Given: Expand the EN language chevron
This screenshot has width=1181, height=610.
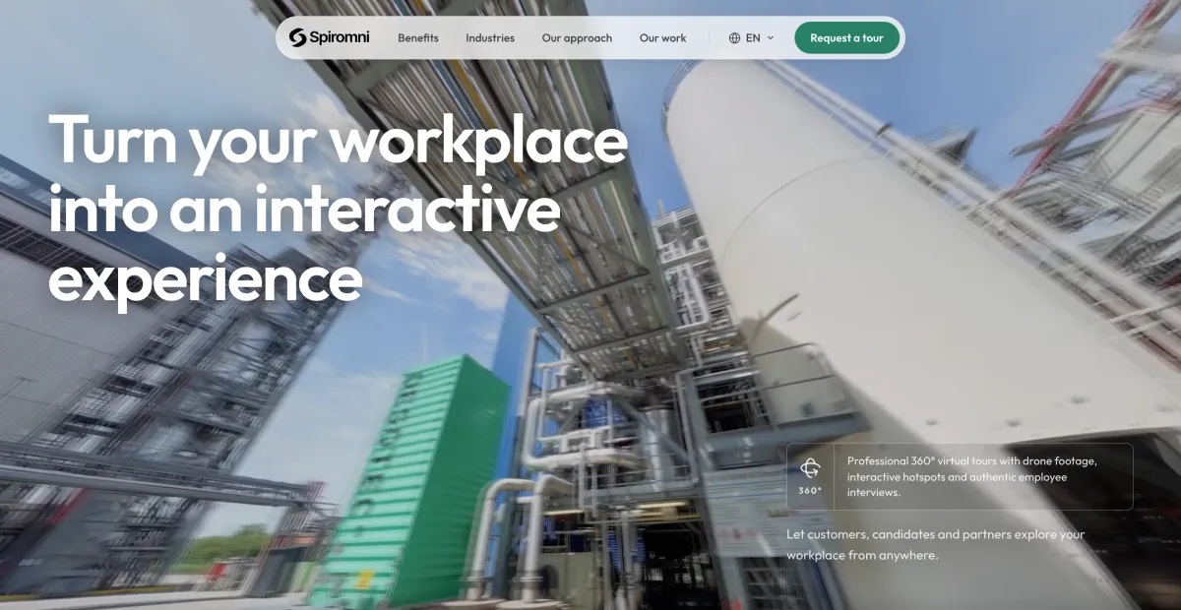Looking at the screenshot, I should point(771,38).
